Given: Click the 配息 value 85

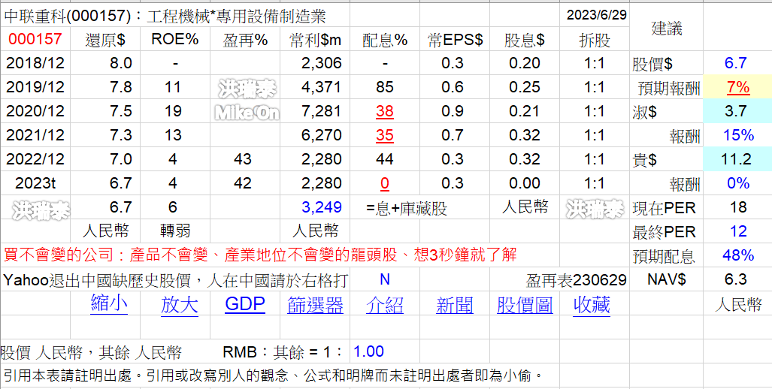Looking at the screenshot, I should click(385, 87).
